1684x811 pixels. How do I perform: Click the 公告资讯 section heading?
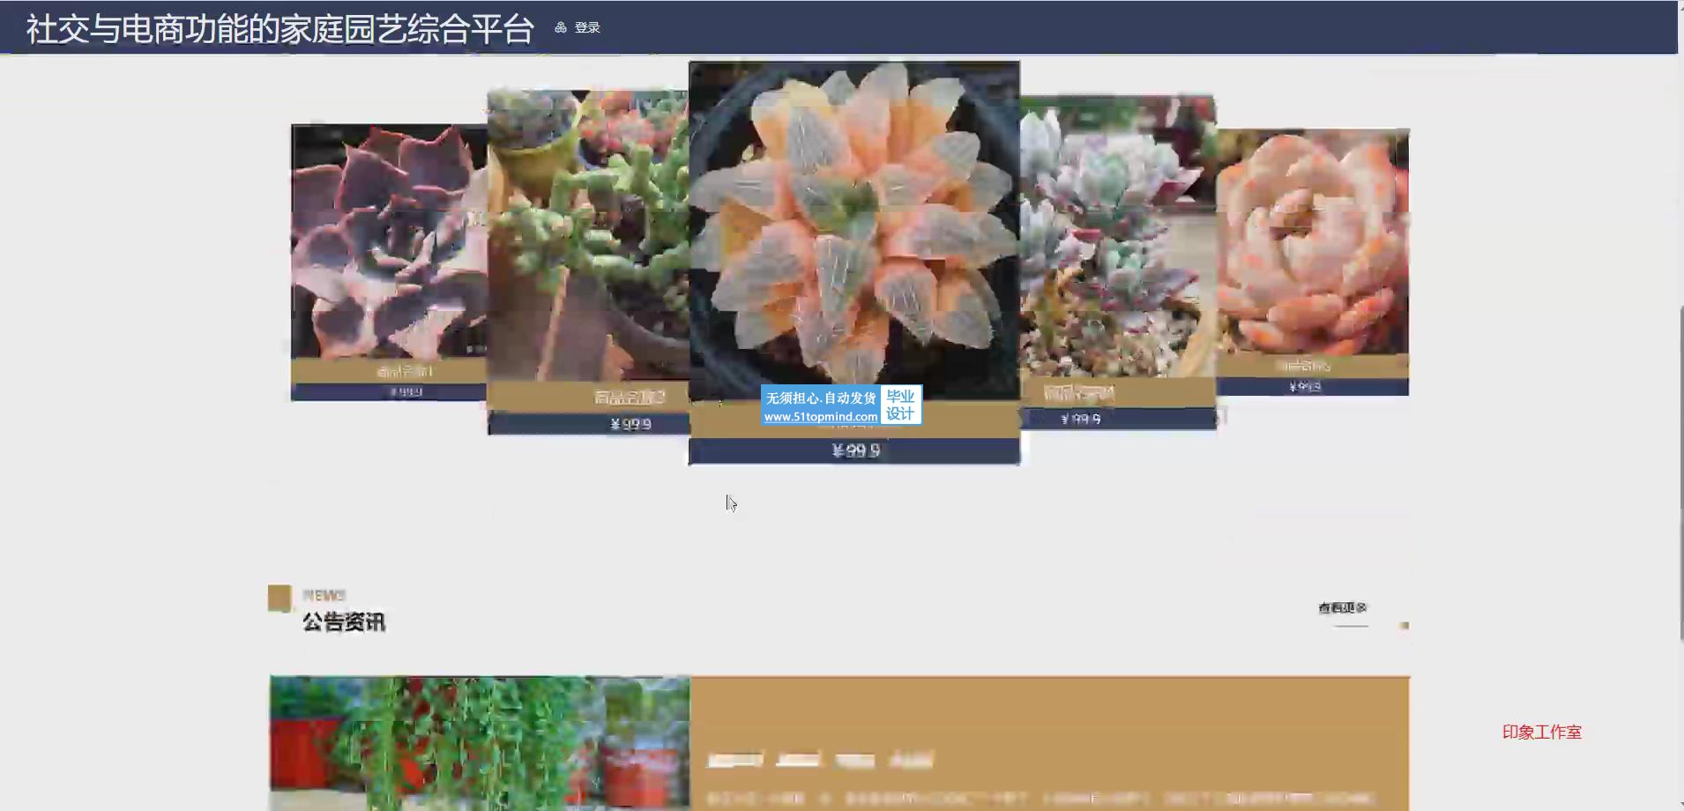(x=344, y=622)
